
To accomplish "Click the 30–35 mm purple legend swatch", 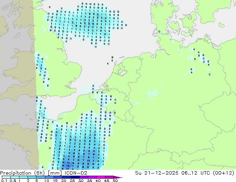I will pos(83,177).
